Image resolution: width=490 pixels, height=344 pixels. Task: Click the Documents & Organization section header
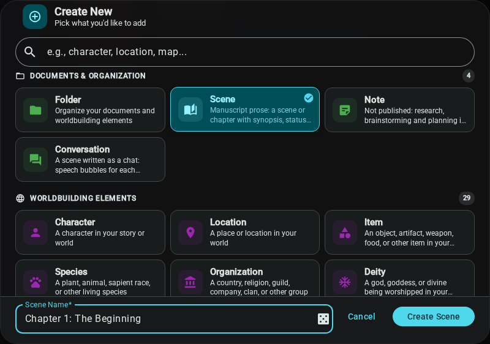(x=88, y=76)
